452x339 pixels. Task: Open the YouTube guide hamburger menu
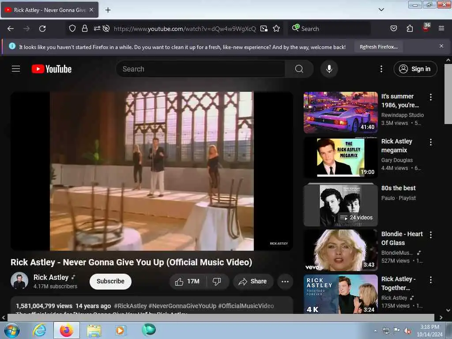point(16,69)
